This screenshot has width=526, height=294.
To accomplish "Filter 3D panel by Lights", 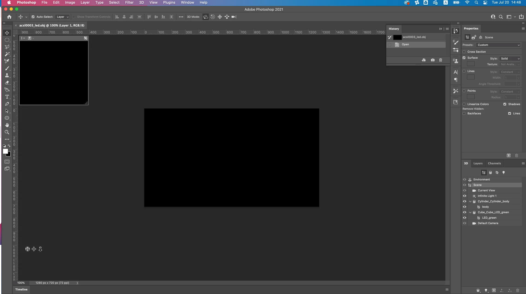I will pos(504,173).
